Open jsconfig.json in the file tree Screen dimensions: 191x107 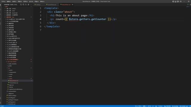click(x=17, y=98)
